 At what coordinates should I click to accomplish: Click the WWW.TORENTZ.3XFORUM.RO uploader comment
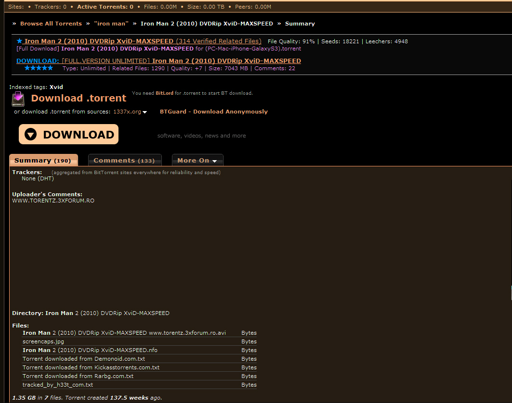point(53,201)
